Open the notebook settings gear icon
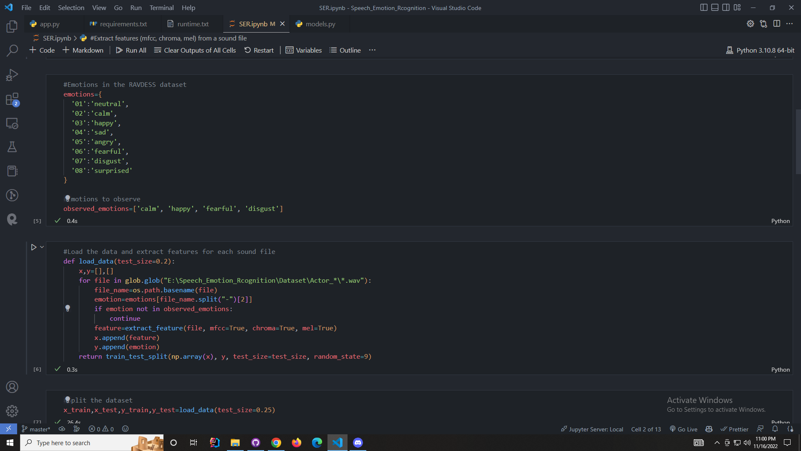801x451 pixels. 751,24
